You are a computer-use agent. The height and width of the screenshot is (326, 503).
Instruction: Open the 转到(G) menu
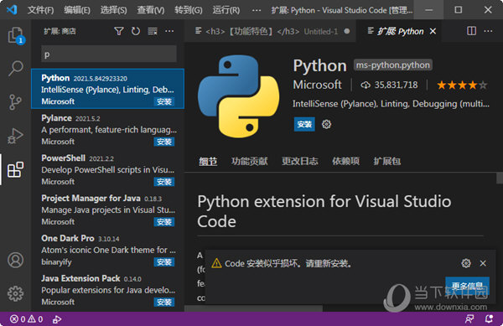(189, 10)
